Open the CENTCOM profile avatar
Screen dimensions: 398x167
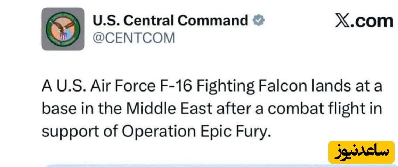pos(63,29)
